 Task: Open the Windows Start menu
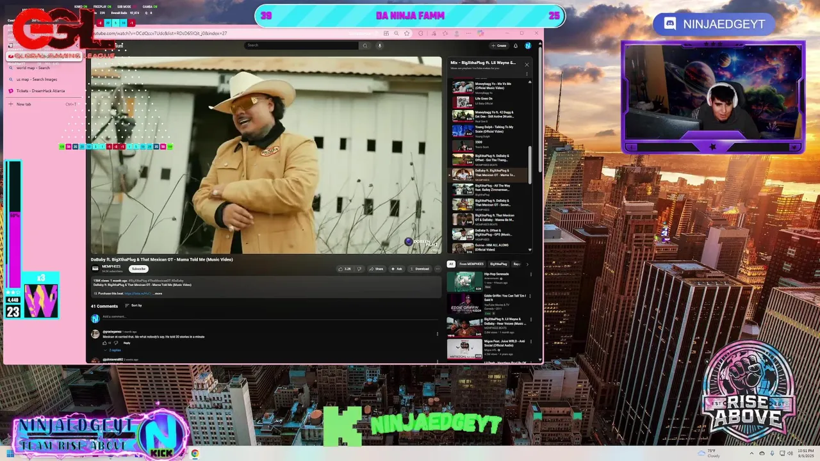point(10,454)
